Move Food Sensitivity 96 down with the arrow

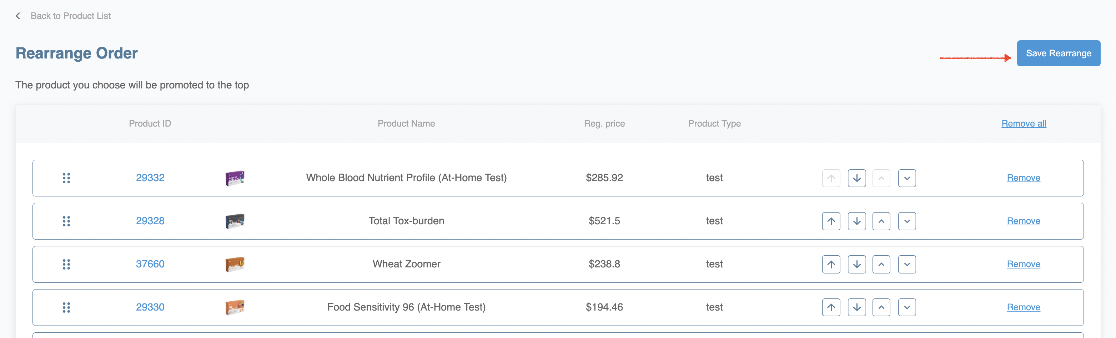coord(856,307)
